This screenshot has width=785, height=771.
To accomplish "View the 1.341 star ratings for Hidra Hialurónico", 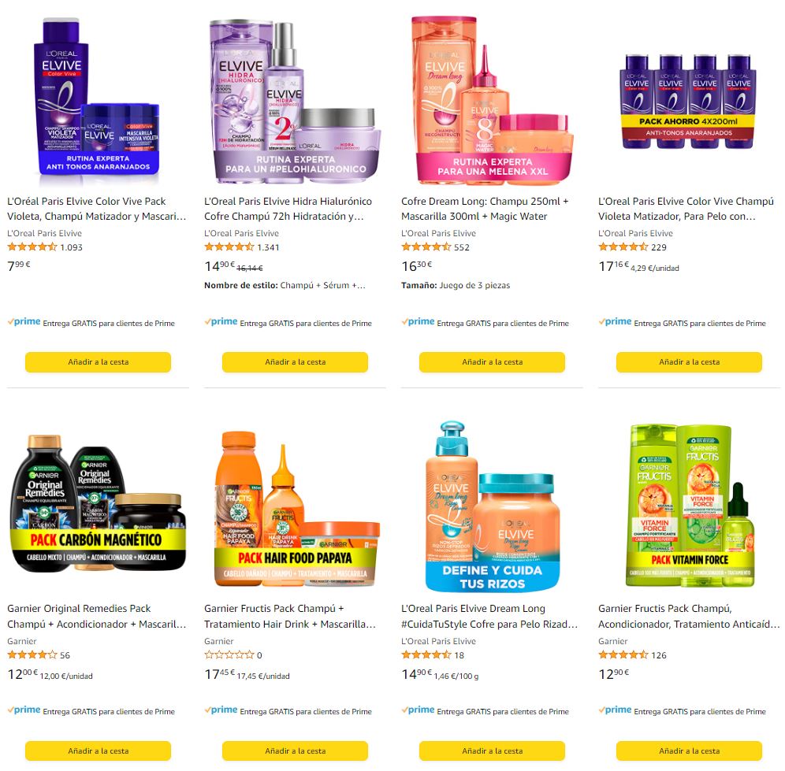I will [242, 247].
